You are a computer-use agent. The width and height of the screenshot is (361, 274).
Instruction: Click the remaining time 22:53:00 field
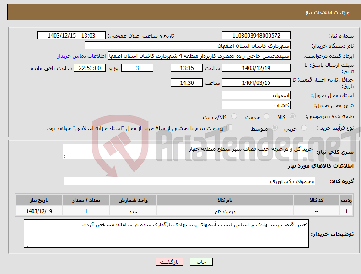coord(90,68)
